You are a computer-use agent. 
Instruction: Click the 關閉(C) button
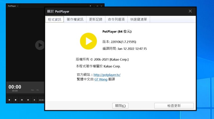[120, 106]
